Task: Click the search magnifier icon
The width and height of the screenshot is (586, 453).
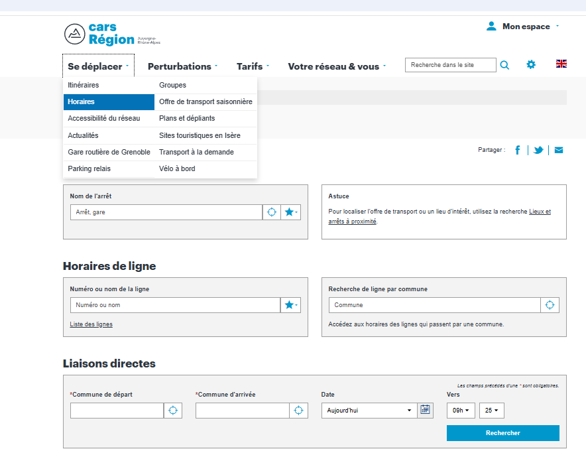Action: [x=504, y=65]
